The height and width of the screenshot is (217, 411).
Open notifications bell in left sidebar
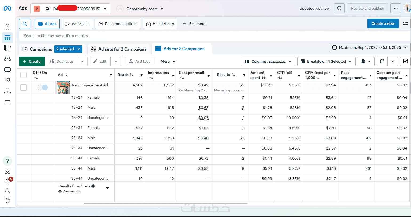7,181
